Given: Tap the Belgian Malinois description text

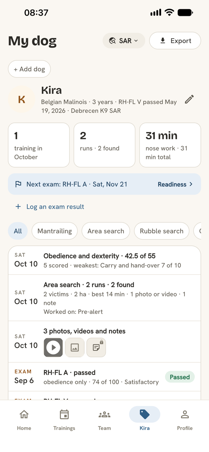Looking at the screenshot, I should 109,106.
